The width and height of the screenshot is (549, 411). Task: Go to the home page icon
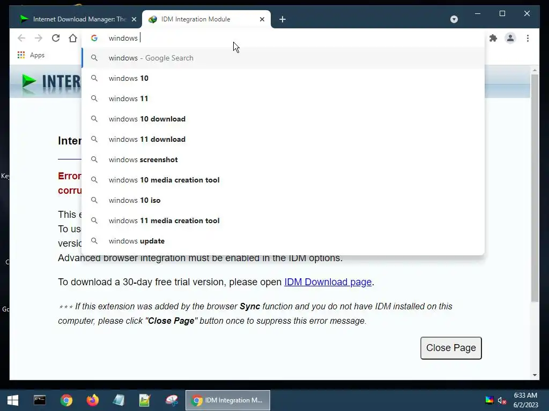(x=73, y=38)
